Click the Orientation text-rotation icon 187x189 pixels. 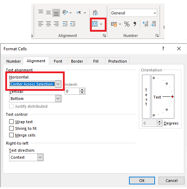tap(65, 13)
